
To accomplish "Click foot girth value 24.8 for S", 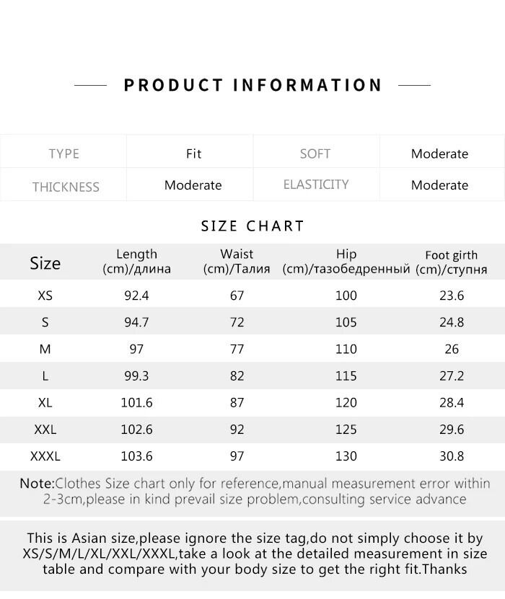I will tap(452, 322).
